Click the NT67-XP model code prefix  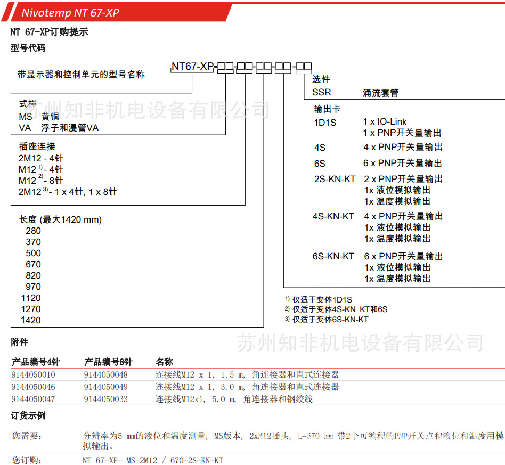coord(193,67)
